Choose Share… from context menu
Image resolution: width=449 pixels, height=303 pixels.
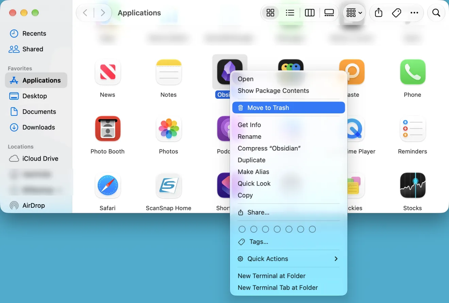point(288,212)
